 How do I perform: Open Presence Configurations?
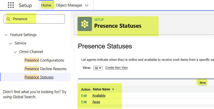(44, 60)
